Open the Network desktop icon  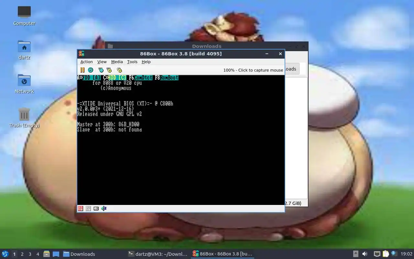point(24,84)
